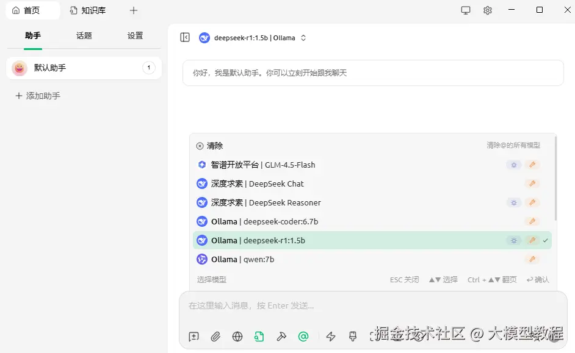Click the new topic icon in input toolbar
The image size is (575, 353).
coord(193,336)
